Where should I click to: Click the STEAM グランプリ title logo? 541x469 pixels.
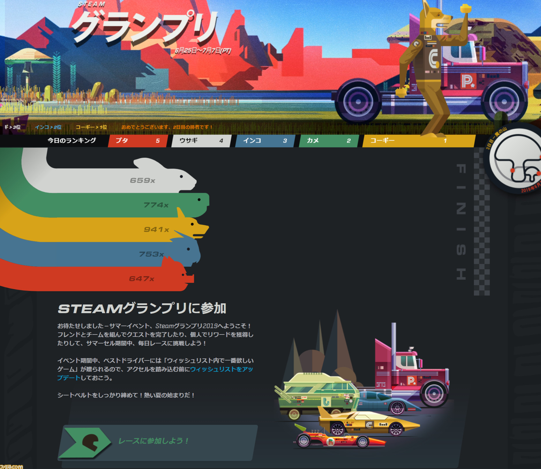[x=144, y=25]
